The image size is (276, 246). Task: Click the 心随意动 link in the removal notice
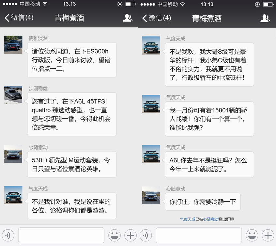tap(211, 219)
